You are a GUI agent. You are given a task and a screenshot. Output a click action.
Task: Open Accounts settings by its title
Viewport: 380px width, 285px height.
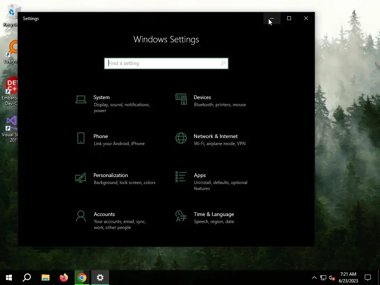pyautogui.click(x=104, y=214)
